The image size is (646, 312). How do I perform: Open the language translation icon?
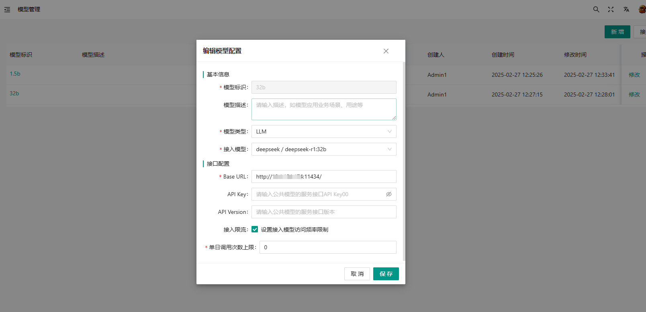point(626,9)
